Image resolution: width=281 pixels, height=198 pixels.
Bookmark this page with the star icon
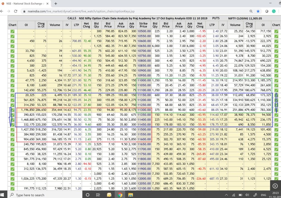pos(258,12)
